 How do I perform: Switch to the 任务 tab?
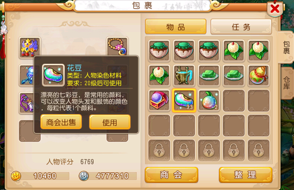point(241,26)
